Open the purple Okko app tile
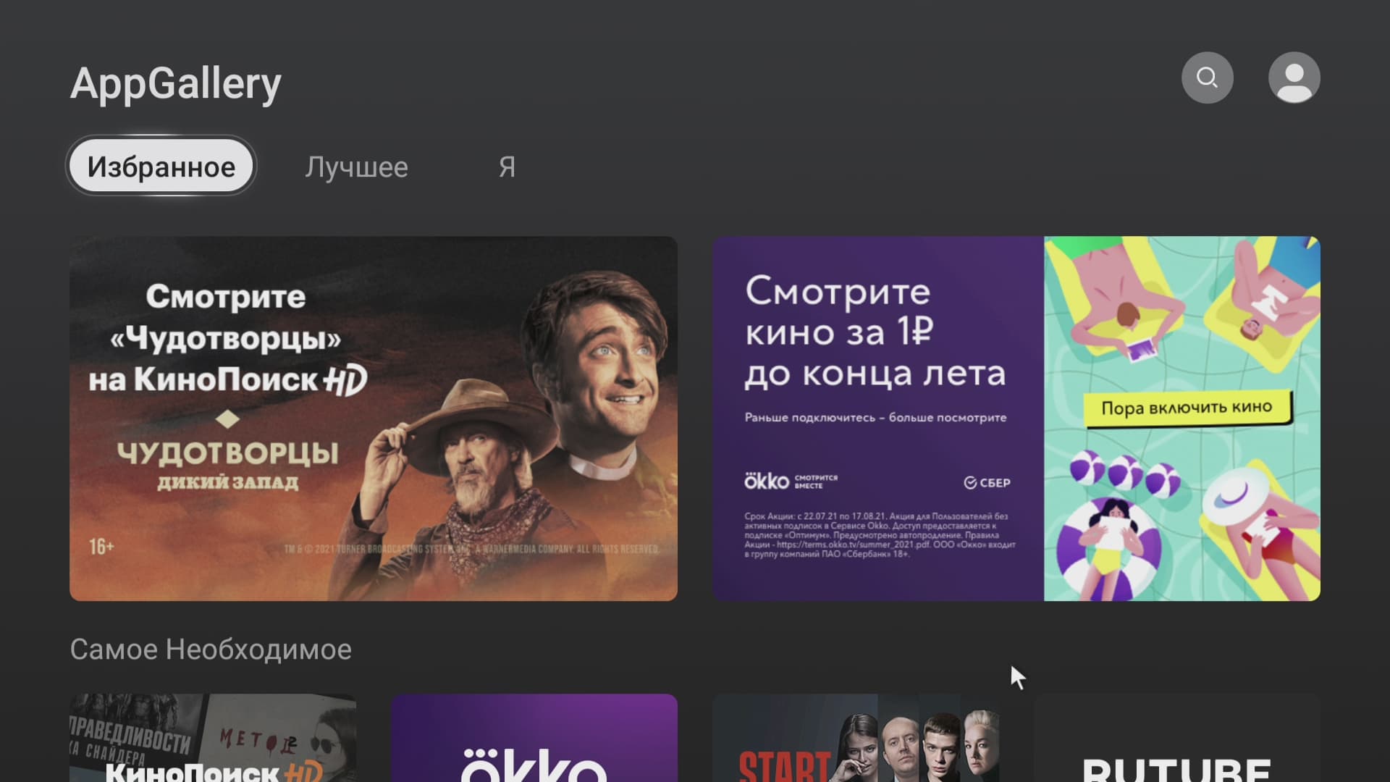Screen dimensions: 1390x782 coord(534,739)
